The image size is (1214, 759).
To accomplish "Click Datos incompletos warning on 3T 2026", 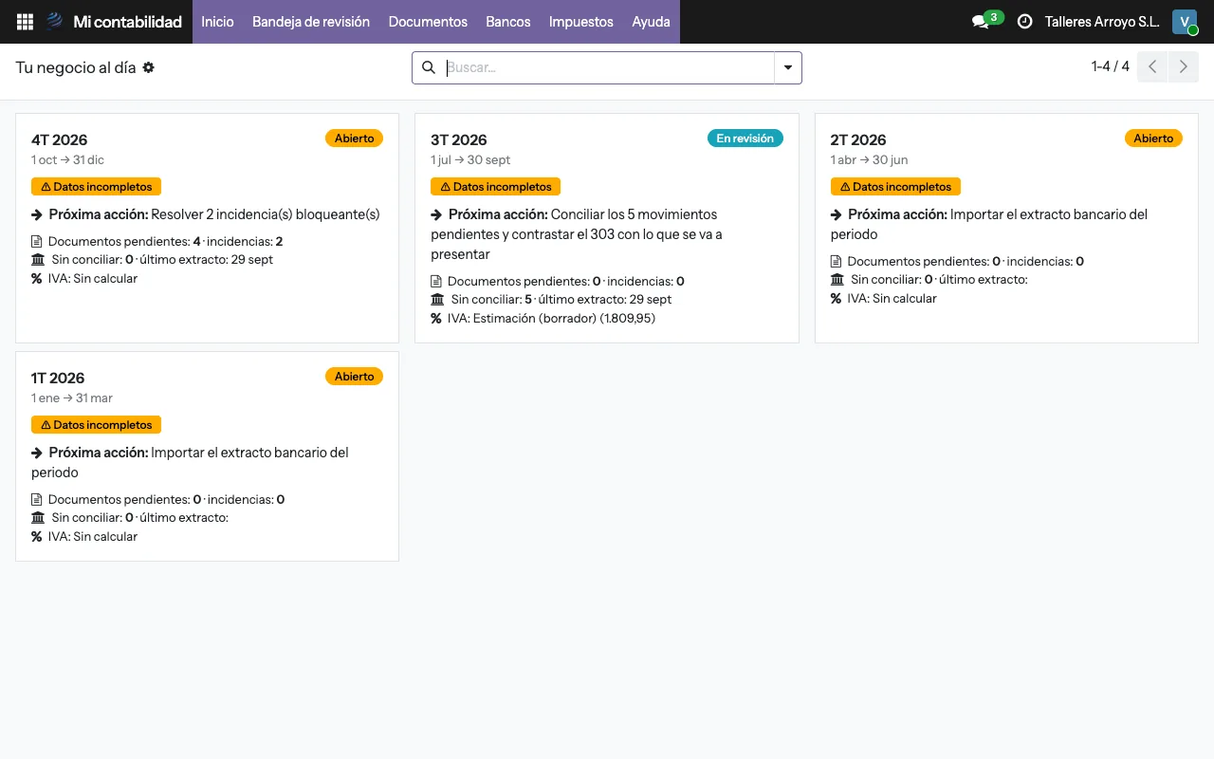I will tap(496, 187).
